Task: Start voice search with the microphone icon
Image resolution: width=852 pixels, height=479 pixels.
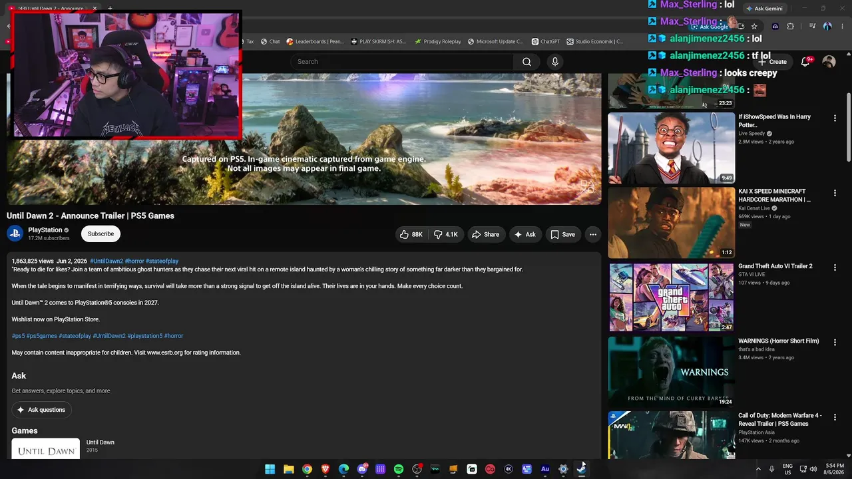Action: click(555, 62)
